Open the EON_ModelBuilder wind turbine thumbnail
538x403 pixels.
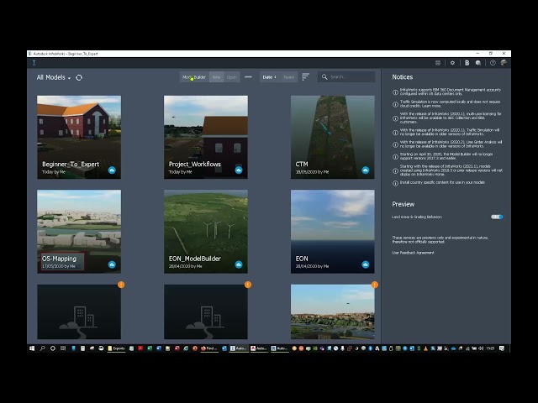click(206, 232)
